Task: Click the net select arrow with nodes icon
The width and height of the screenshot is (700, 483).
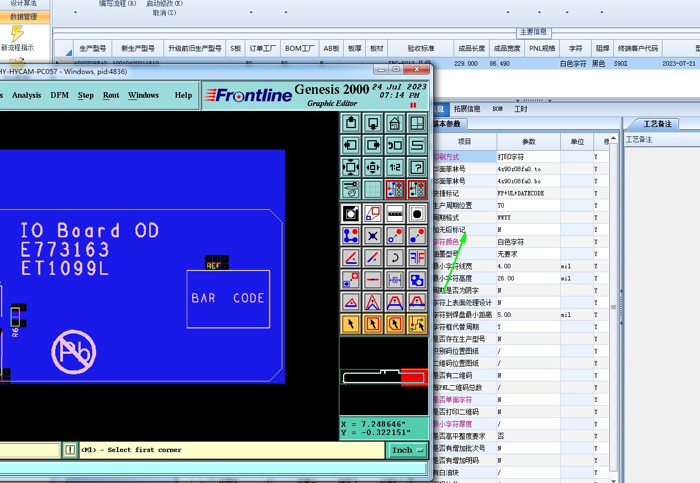Action: (417, 323)
